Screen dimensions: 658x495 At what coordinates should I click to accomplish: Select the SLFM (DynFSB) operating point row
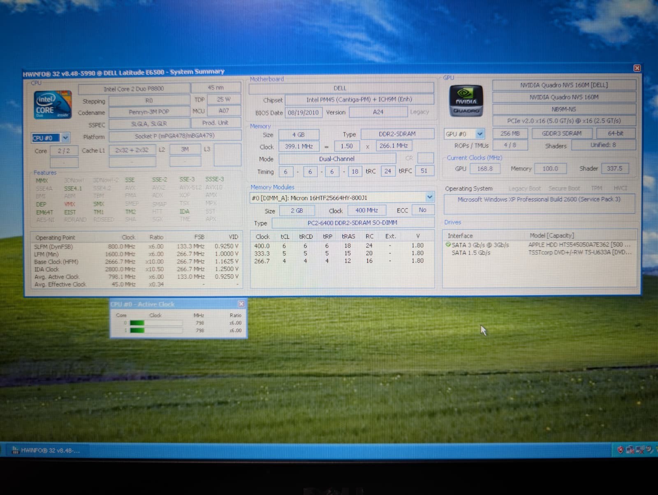coord(136,246)
